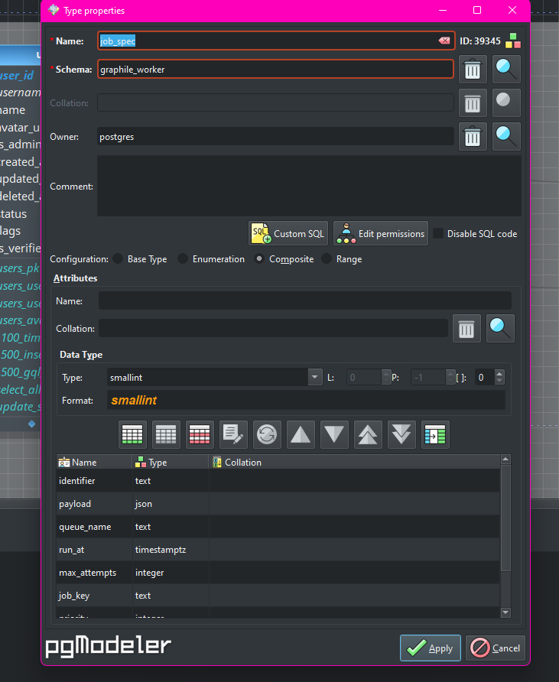
Task: Add a new attribute row to the grid
Action: click(x=132, y=434)
